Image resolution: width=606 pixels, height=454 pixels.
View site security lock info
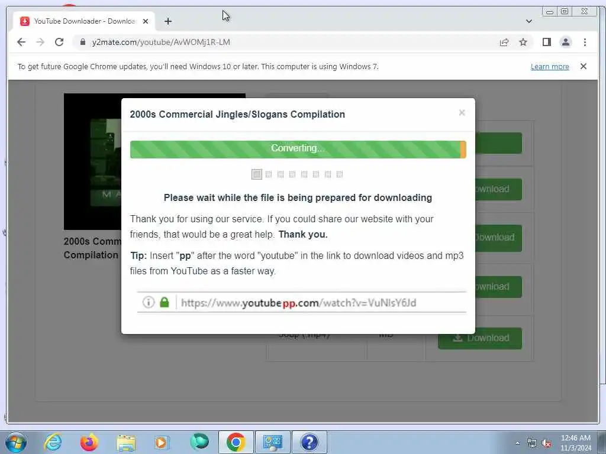pos(83,42)
